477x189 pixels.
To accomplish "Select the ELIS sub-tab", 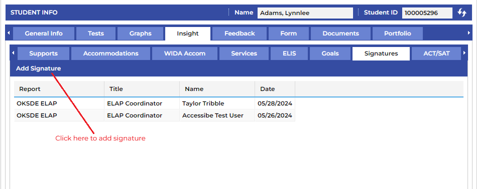I will pos(289,53).
